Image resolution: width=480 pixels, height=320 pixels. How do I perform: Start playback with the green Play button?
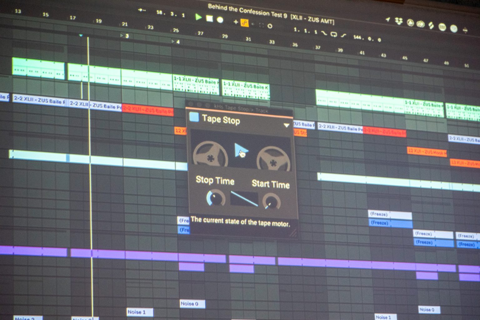198,17
